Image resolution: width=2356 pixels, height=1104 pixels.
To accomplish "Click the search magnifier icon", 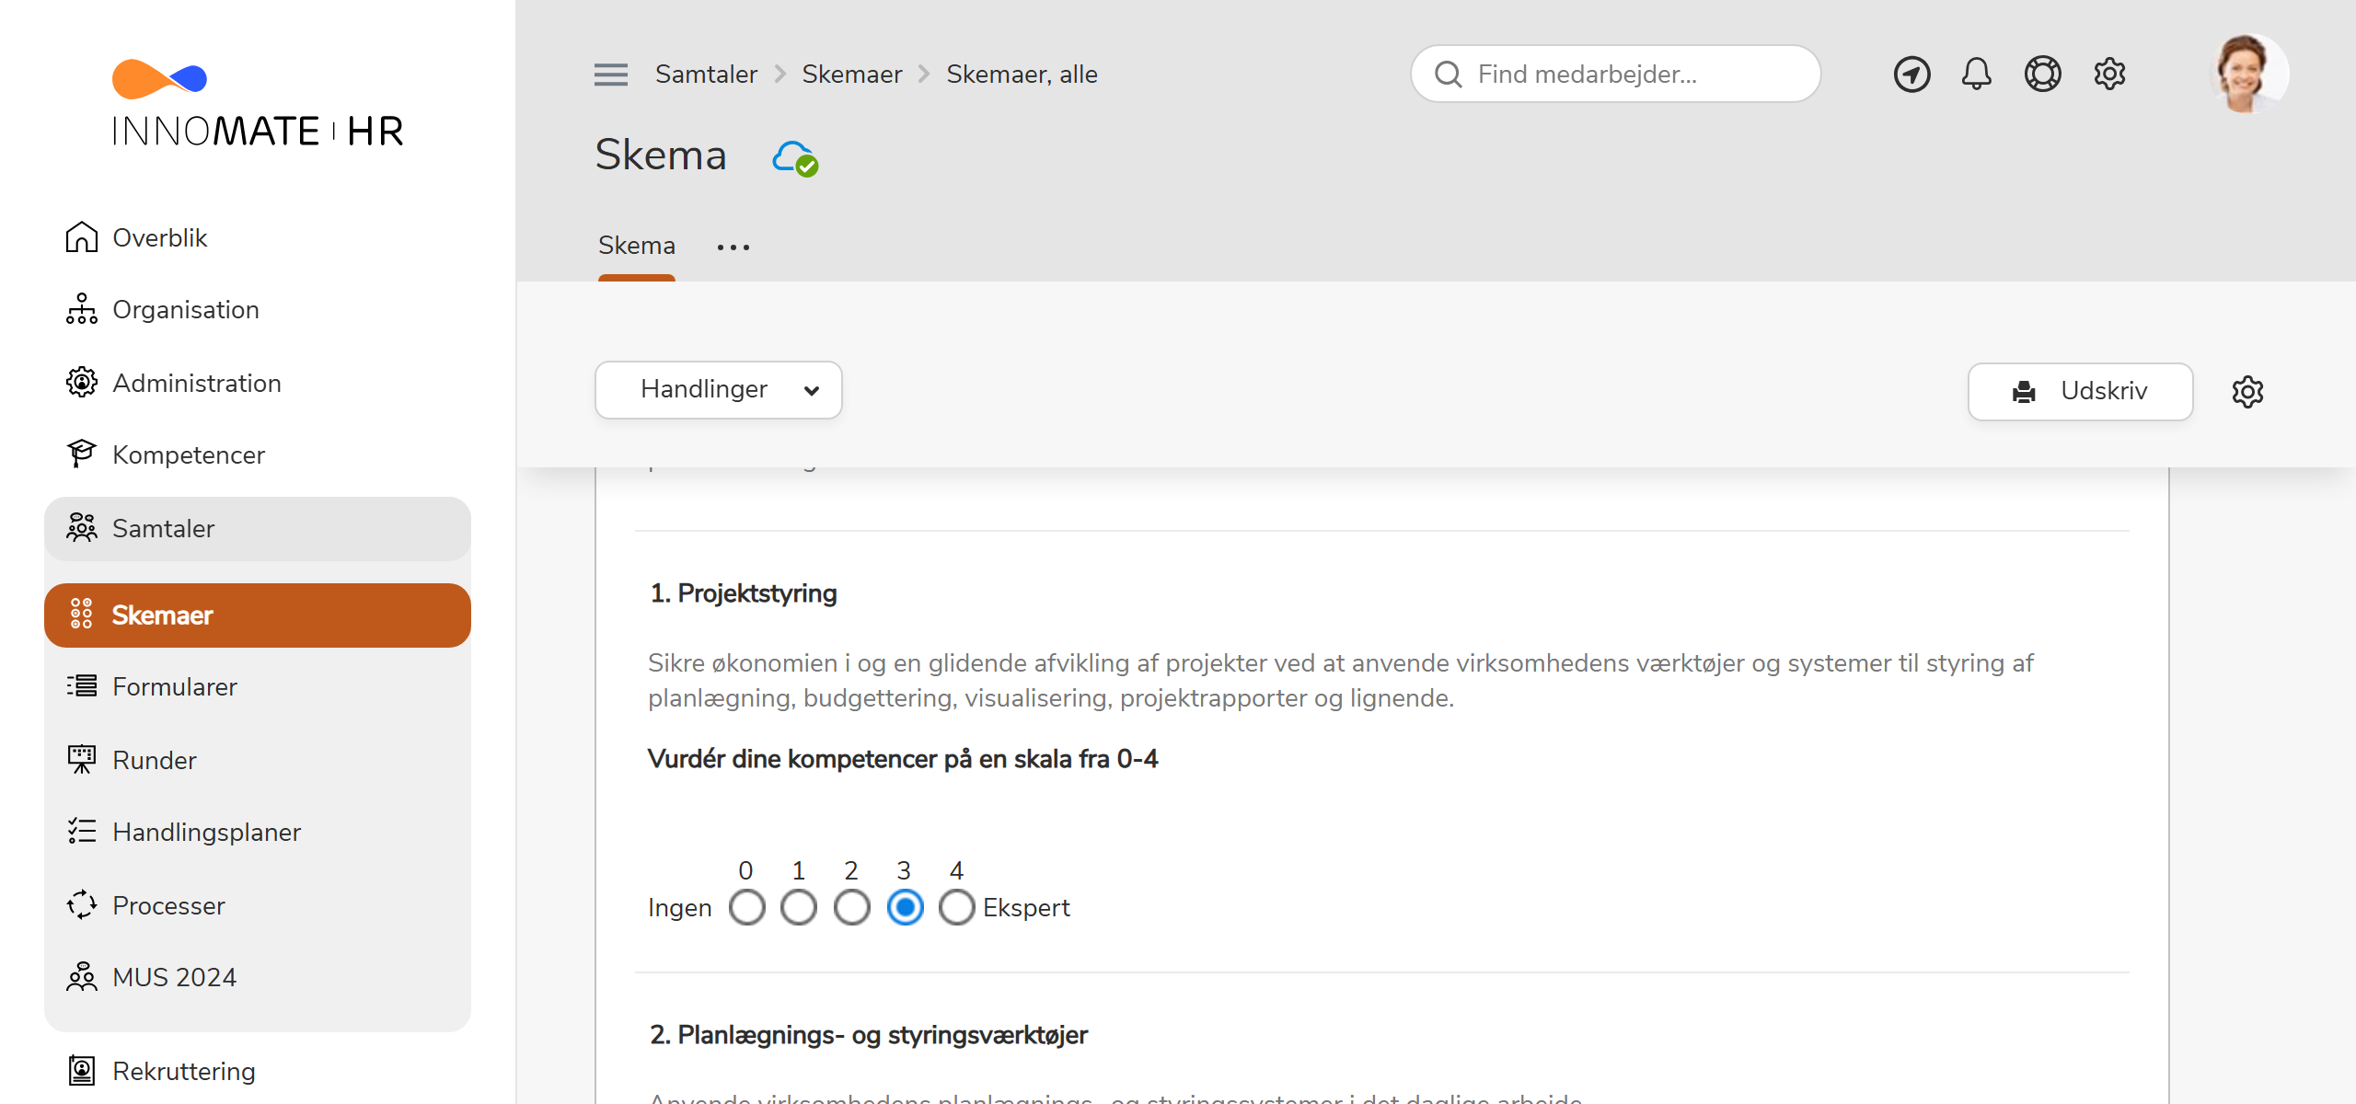I will pyautogui.click(x=1449, y=75).
